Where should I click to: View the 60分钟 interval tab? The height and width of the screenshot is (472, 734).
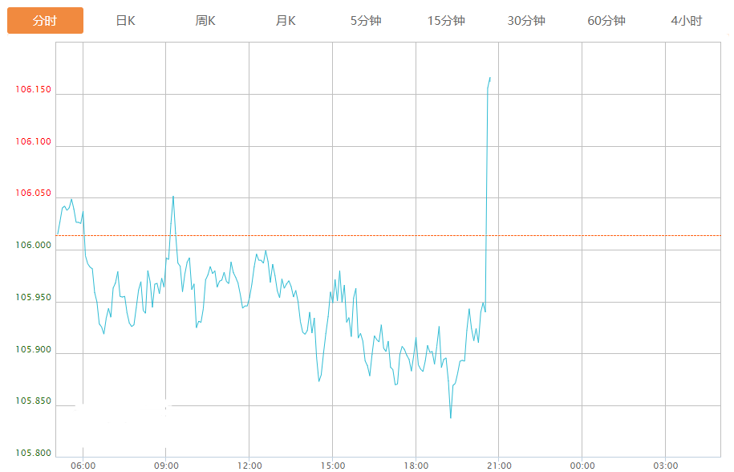606,21
